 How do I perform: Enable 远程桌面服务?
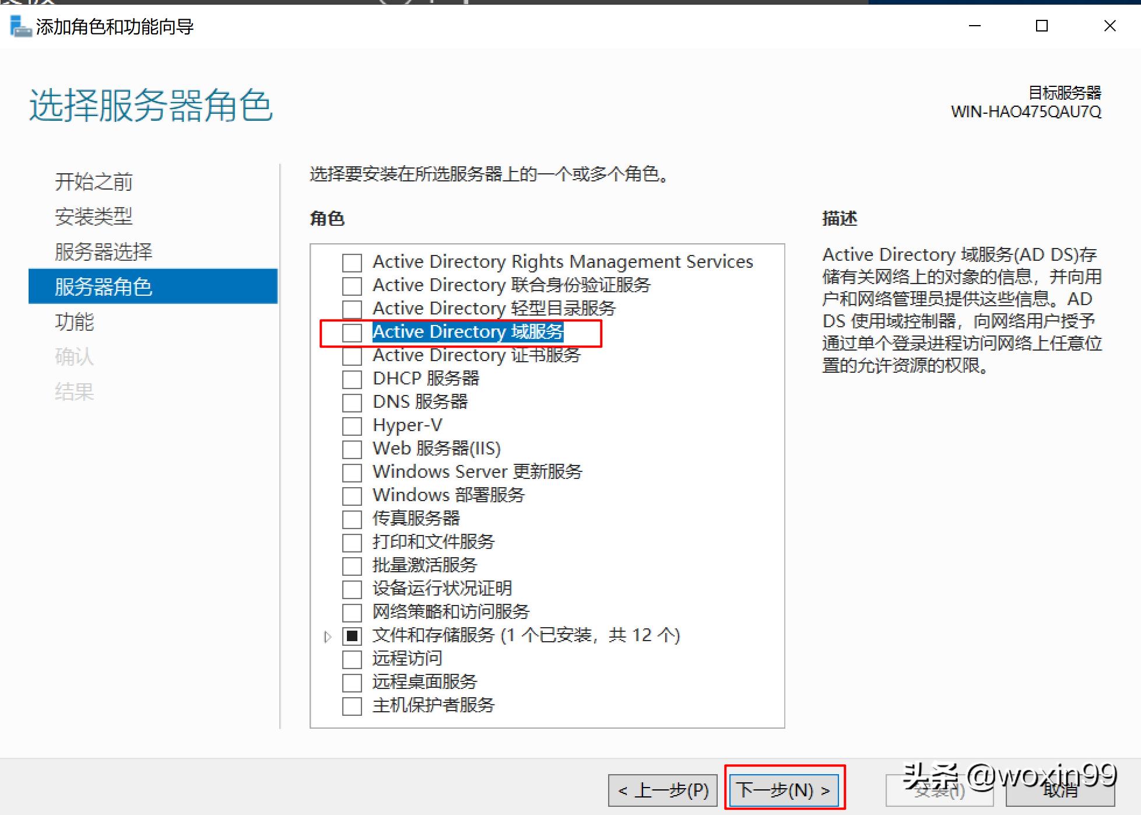352,682
